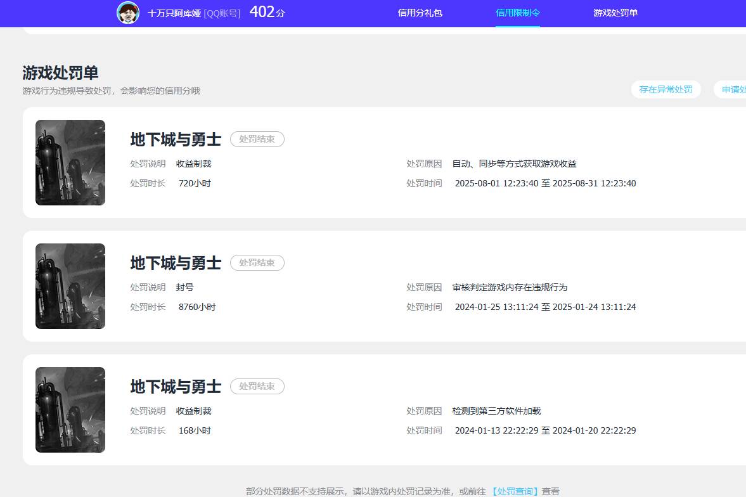The height and width of the screenshot is (497, 746).
Task: Open the 信用分礼包 tab
Action: tap(419, 13)
